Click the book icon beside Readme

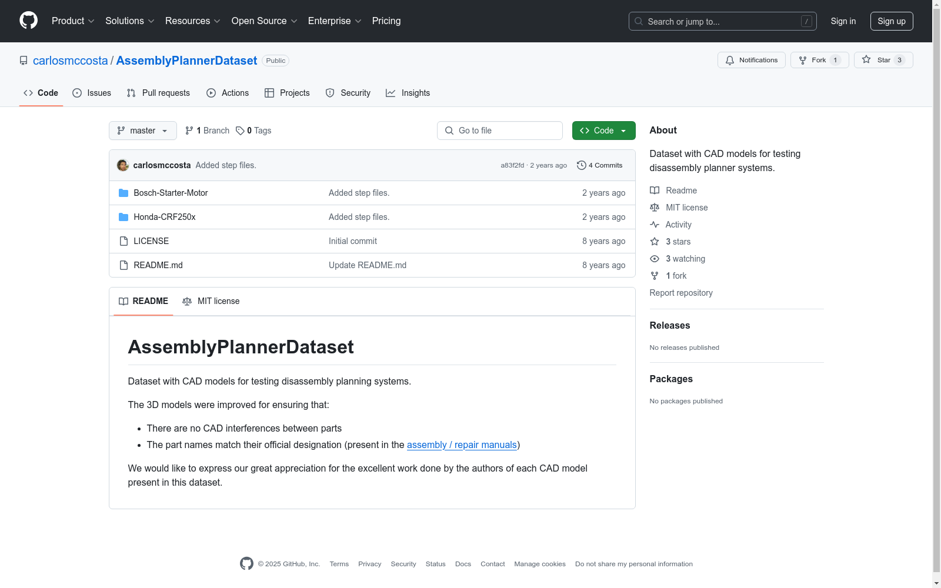(655, 191)
